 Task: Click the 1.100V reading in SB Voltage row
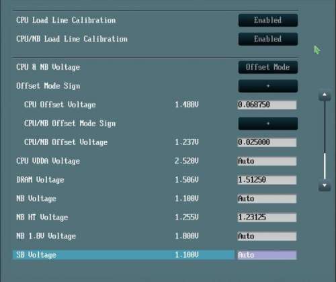click(x=187, y=255)
